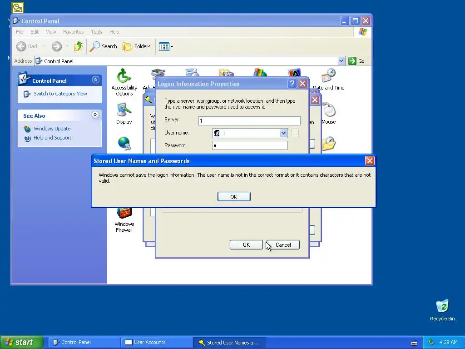Viewport: 465px width, 349px height.
Task: Click the Password input field
Action: tap(250, 145)
